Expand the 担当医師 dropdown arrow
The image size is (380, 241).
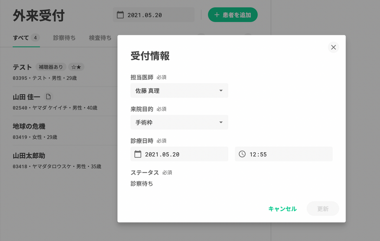tap(221, 91)
